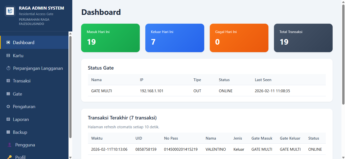The image size is (345, 159).
Task: Click the main page vertical scrollbar
Action: pos(343,54)
